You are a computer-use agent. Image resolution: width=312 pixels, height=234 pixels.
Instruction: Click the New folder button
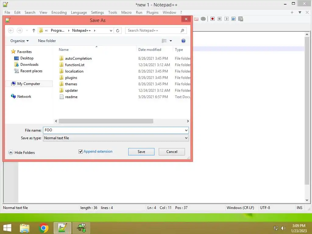pos(47,41)
